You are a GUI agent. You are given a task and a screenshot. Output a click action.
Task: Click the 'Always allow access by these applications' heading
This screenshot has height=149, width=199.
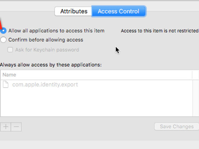click(51, 65)
